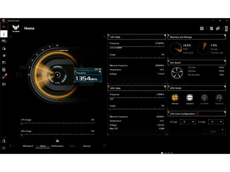Image resolution: width=230 pixels, height=172 pixels.
Task: Switch to Windows operating mode
Action: [28, 146]
